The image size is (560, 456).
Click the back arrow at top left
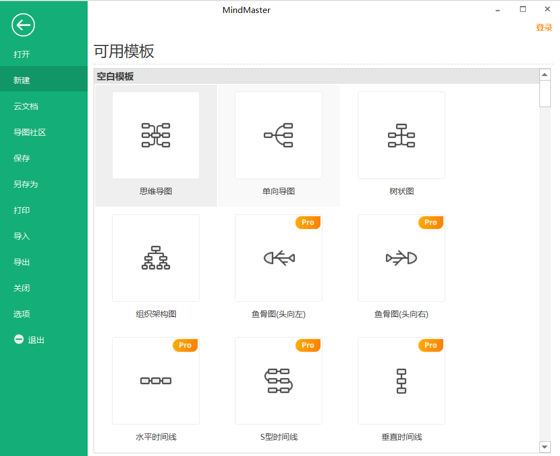(23, 25)
